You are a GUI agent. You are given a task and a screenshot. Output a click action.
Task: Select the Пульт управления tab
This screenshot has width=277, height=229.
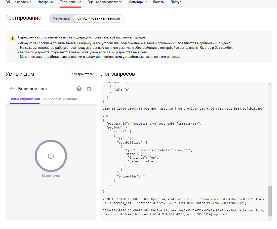[25, 99]
